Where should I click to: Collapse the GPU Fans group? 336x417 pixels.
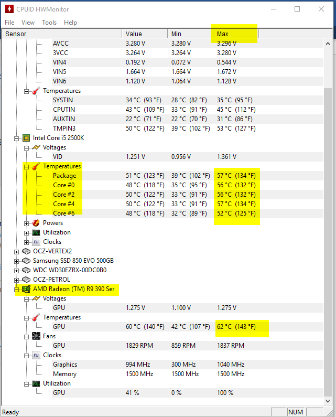tap(26, 337)
